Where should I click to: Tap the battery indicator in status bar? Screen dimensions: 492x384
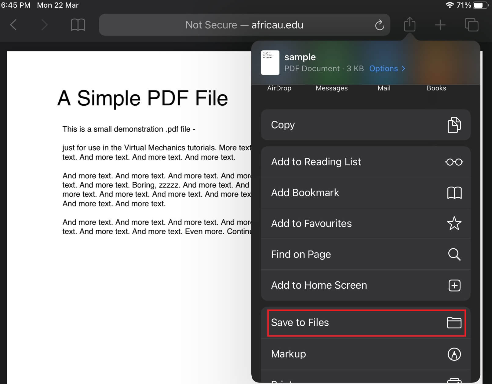pos(481,5)
